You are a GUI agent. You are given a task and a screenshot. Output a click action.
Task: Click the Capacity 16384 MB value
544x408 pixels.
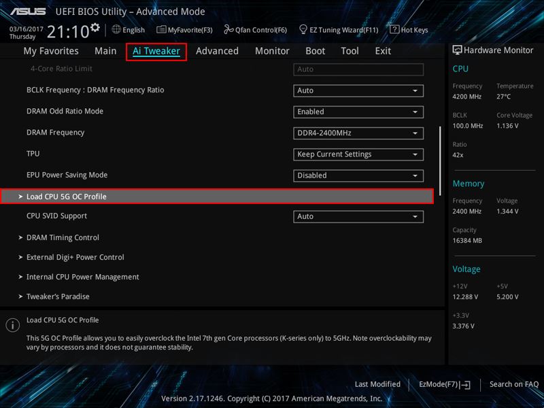point(467,241)
